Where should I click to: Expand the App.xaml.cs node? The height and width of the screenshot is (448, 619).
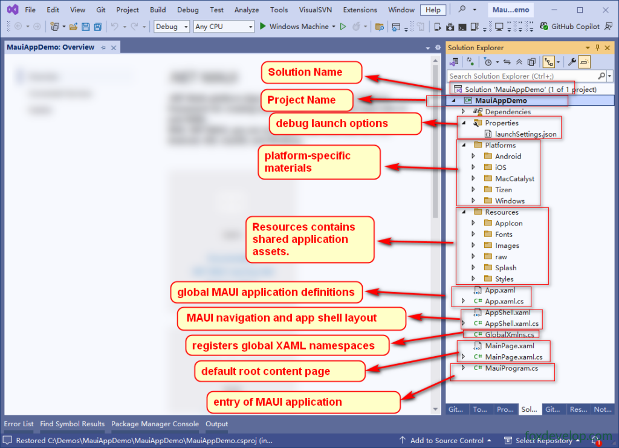coord(464,301)
